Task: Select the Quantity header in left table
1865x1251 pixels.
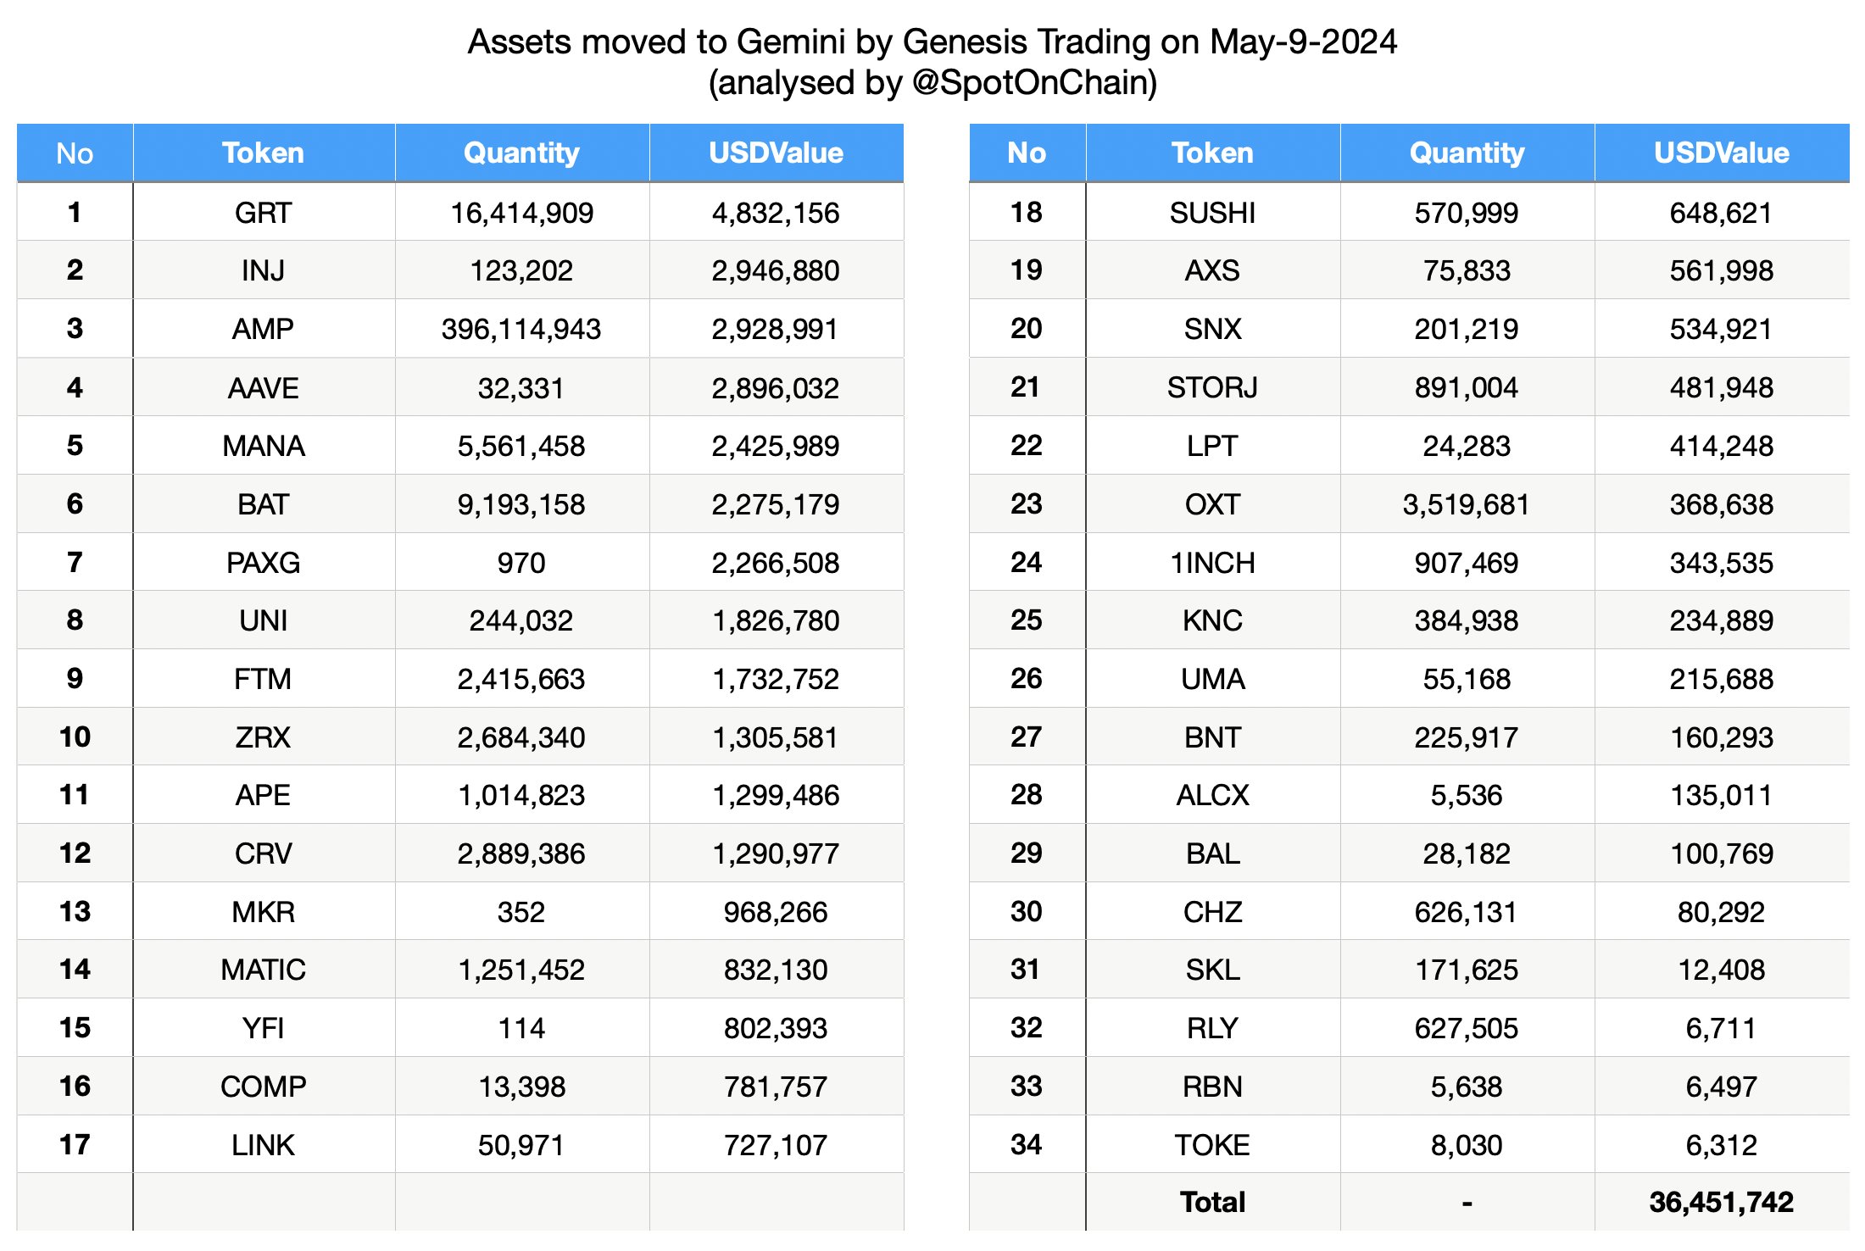Action: pos(521,153)
